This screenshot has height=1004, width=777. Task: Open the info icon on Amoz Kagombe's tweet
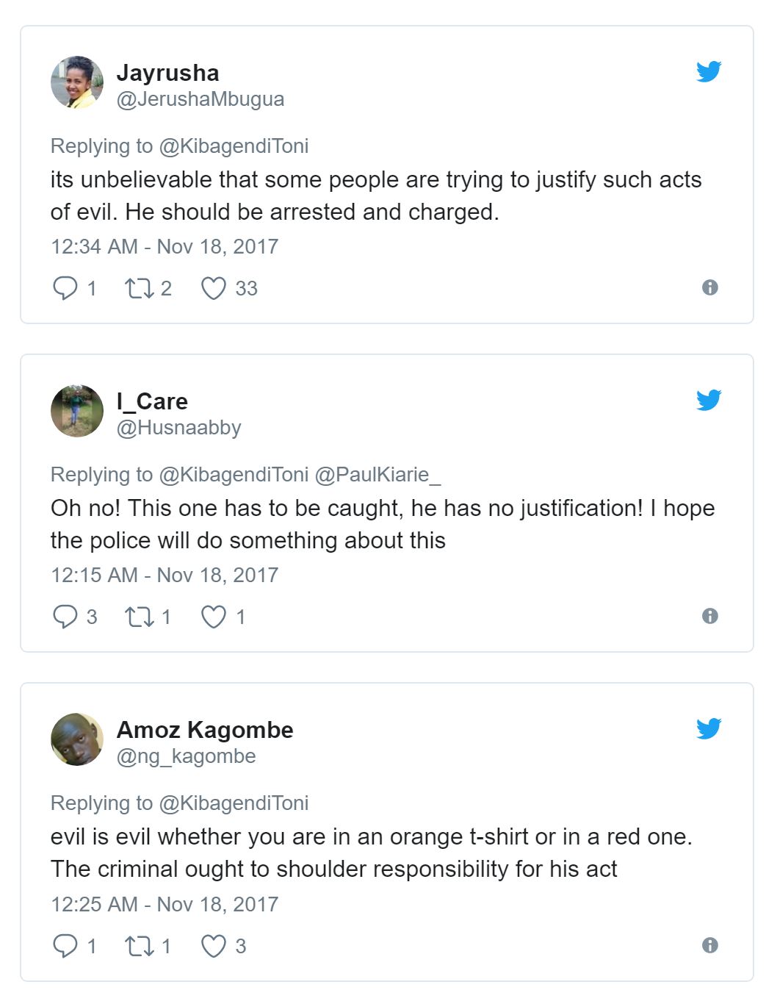point(709,945)
